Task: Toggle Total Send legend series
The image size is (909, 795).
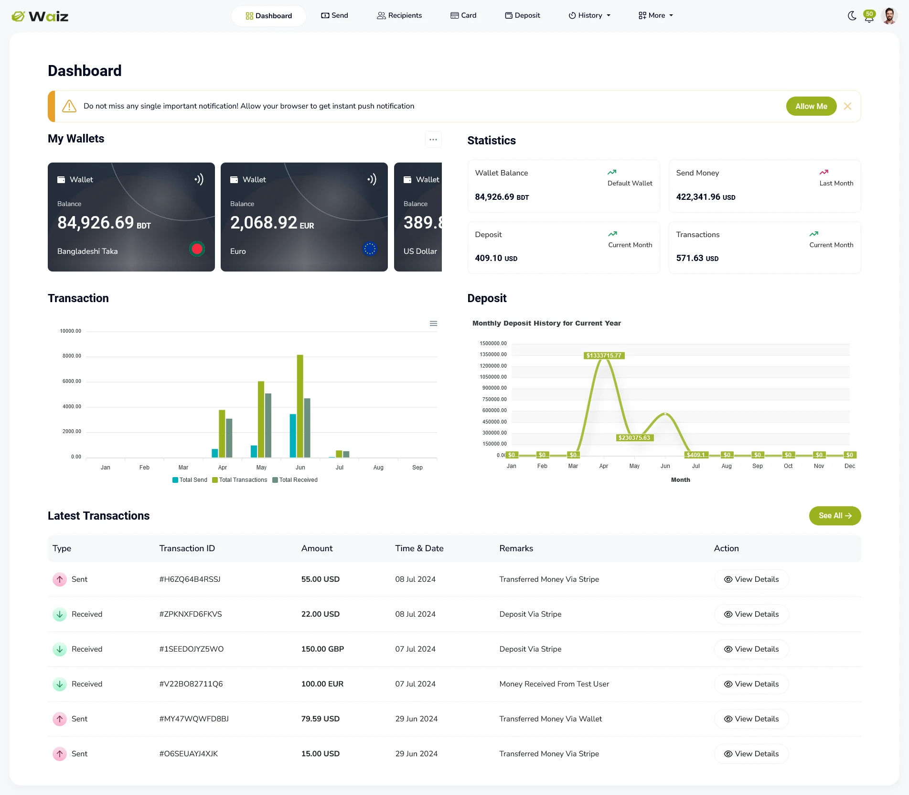Action: 190,480
